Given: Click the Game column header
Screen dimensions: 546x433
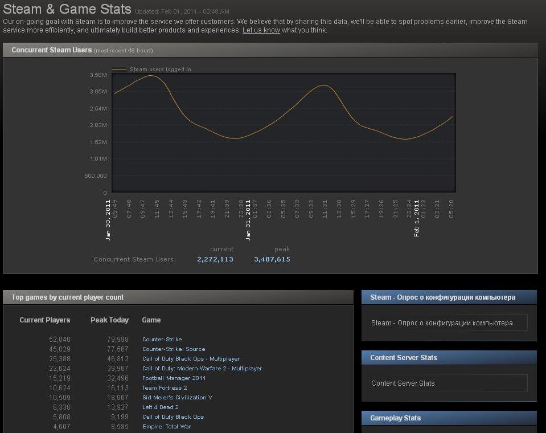Looking at the screenshot, I should pyautogui.click(x=151, y=320).
